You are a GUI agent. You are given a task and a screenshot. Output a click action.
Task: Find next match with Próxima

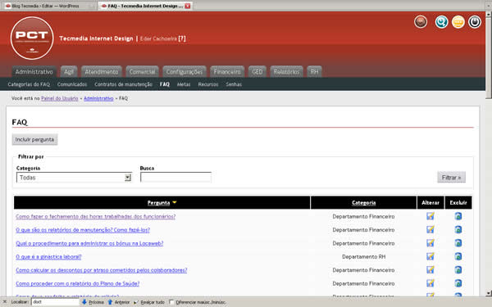[93, 302]
